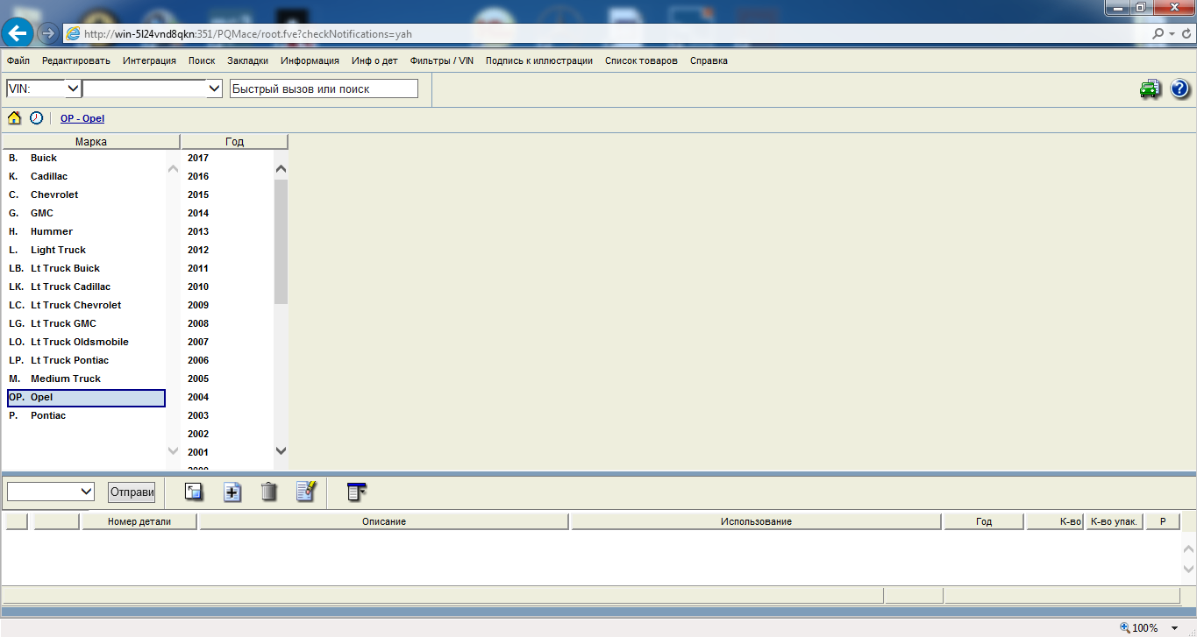This screenshot has height=637, width=1197.
Task: Click the Описание column header
Action: point(384,521)
